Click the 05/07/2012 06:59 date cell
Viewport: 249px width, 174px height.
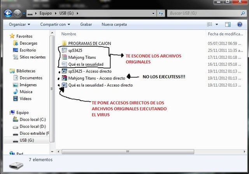pyautogui.click(x=224, y=43)
